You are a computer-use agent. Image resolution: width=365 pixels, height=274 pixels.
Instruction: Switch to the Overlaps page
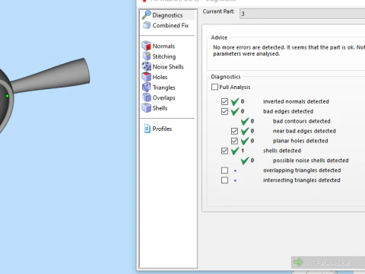tap(163, 97)
